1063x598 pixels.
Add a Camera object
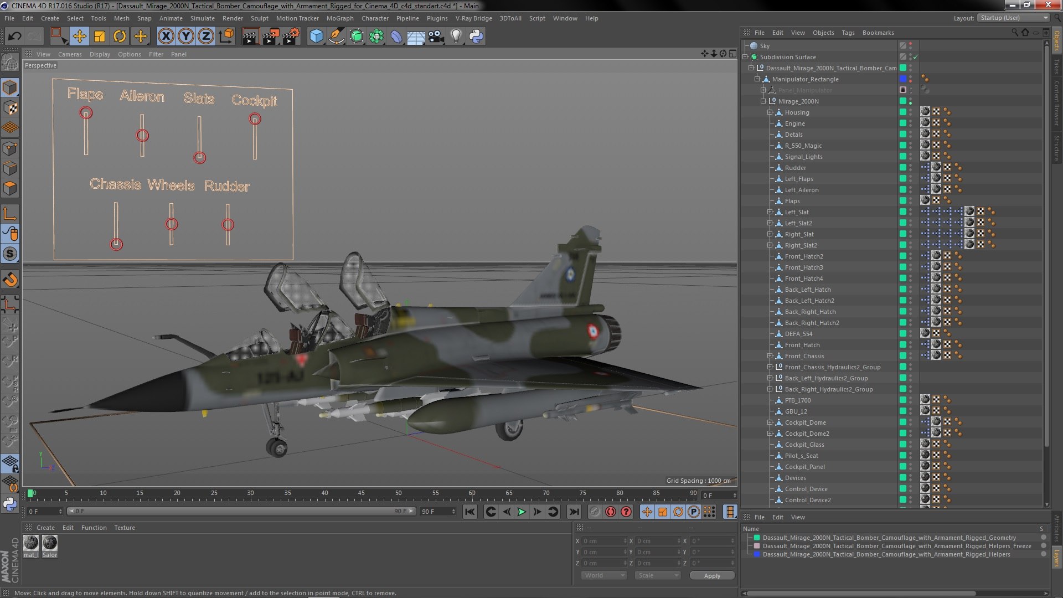tap(436, 37)
